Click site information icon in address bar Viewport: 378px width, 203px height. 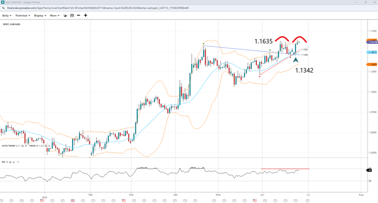3,8
